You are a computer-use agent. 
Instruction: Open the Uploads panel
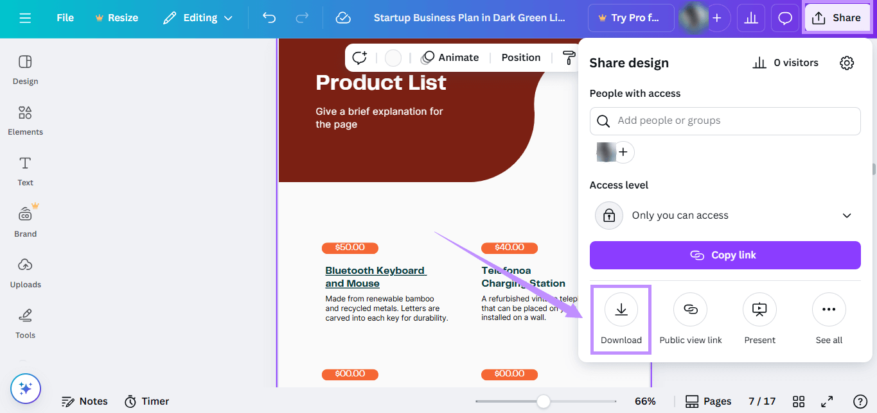(25, 273)
